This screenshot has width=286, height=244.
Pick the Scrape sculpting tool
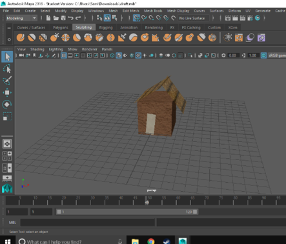[145, 37]
